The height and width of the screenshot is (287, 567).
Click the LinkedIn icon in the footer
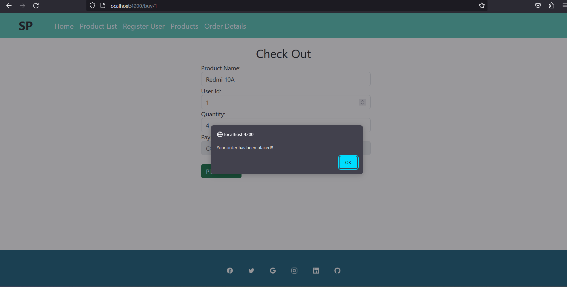pos(316,271)
